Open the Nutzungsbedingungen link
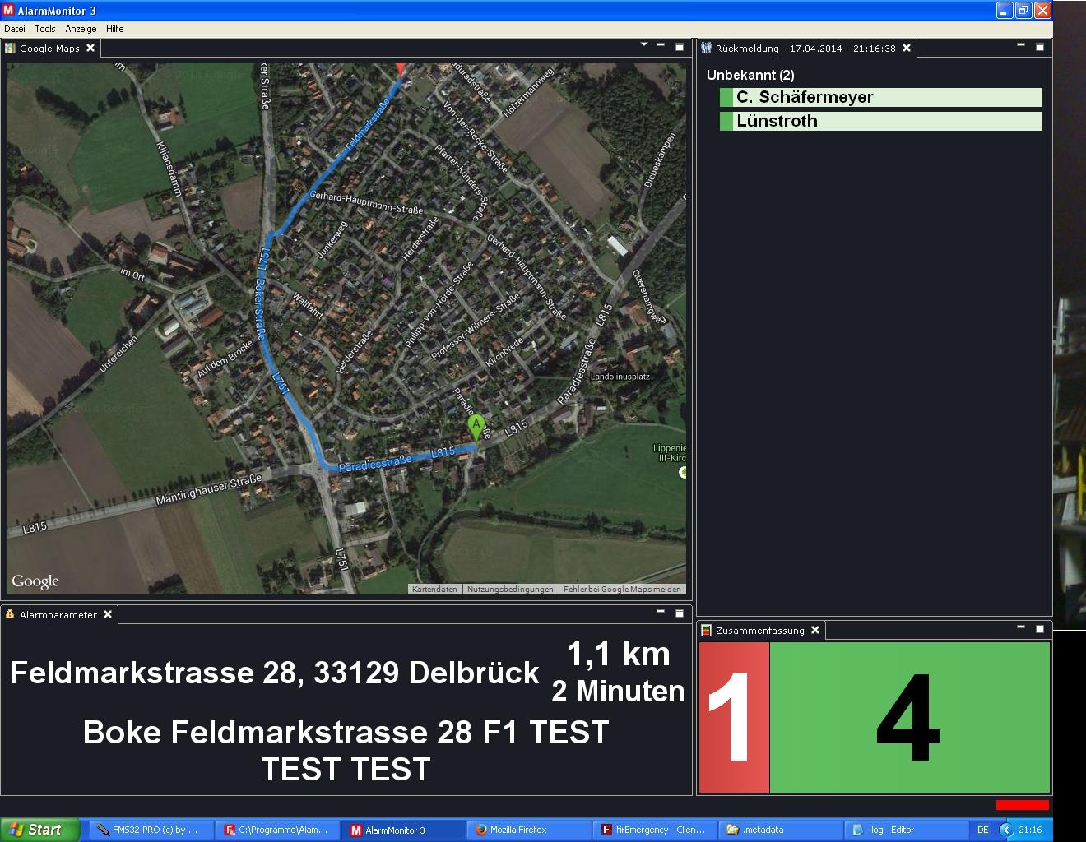The height and width of the screenshot is (842, 1086). click(x=510, y=589)
